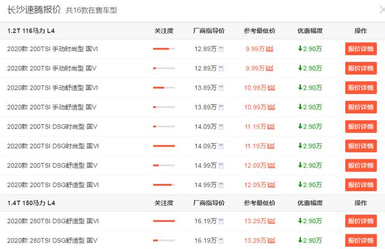385x249 pixels.
Task: Open model link 2020款 200TSI DSG时尚型 国VI
Action: click(53, 146)
